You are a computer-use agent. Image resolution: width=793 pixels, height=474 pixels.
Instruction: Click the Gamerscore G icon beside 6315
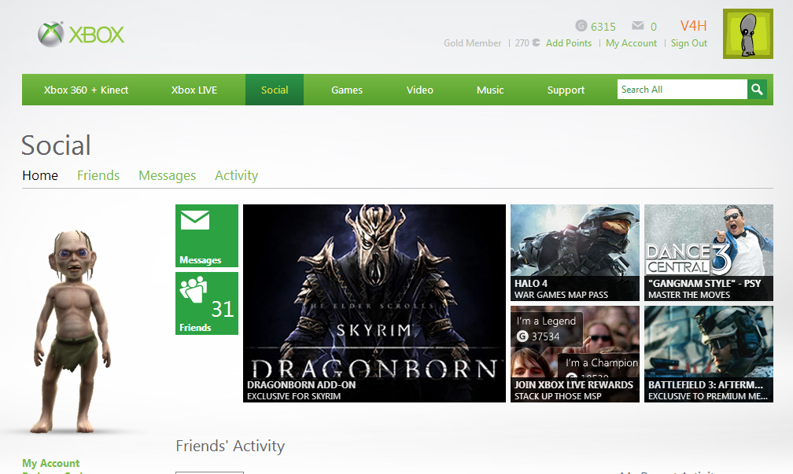point(581,26)
